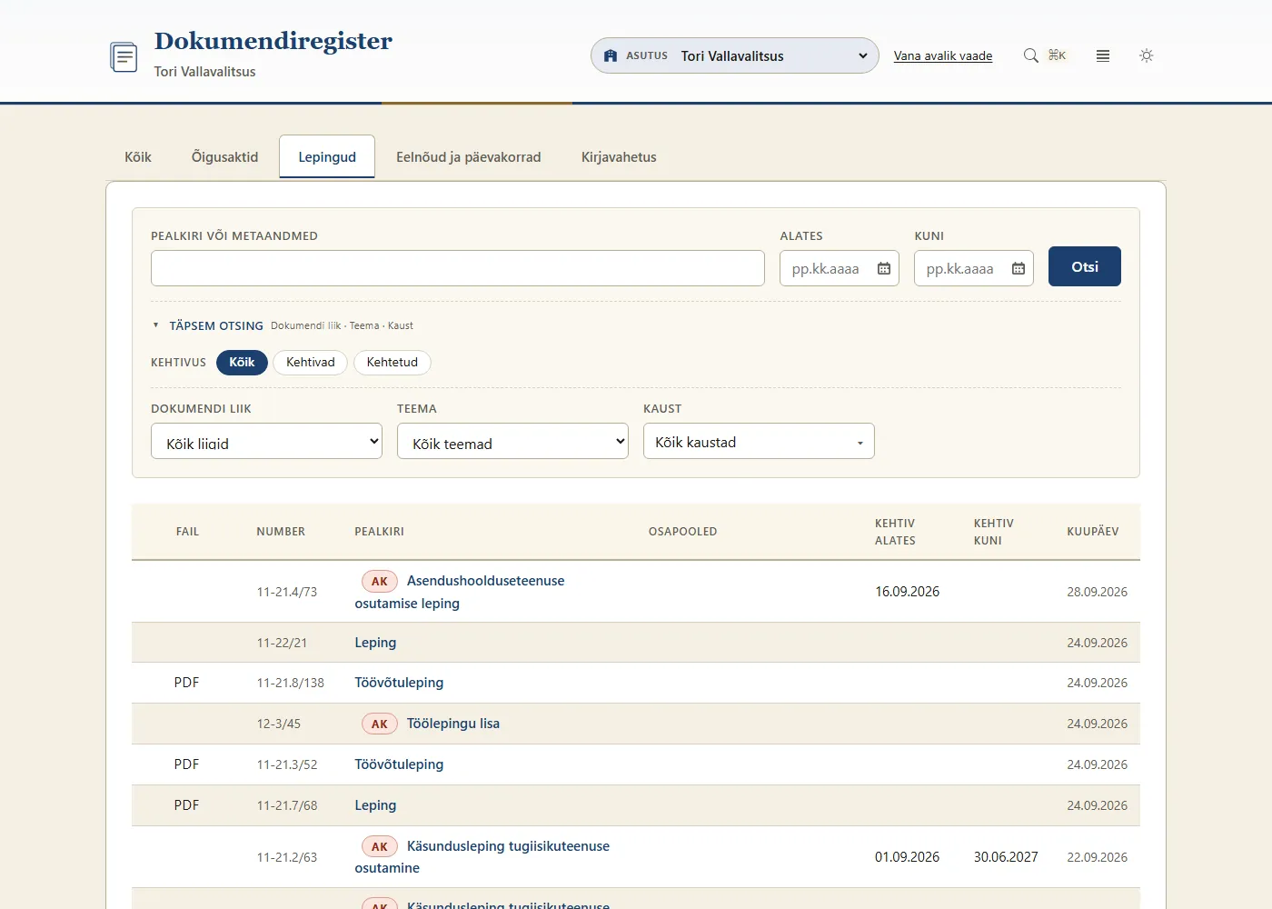Open Töövõtuleping numbered 11-21.8/138
Viewport: 1272px width, 909px height.
(x=399, y=683)
